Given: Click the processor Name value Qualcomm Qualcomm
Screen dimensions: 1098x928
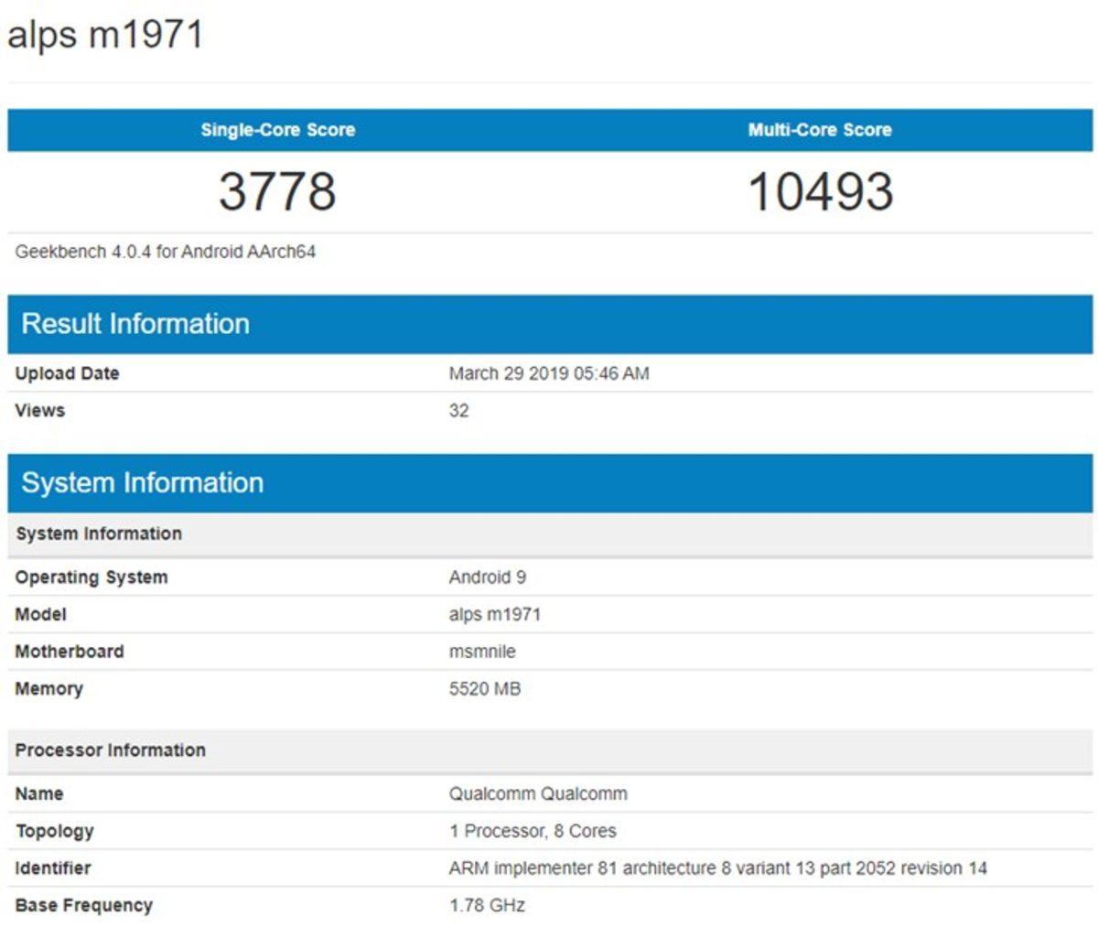Looking at the screenshot, I should 538,793.
